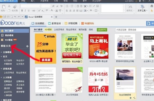
Task: Add a new document tab with plus
Action: coord(56,17)
